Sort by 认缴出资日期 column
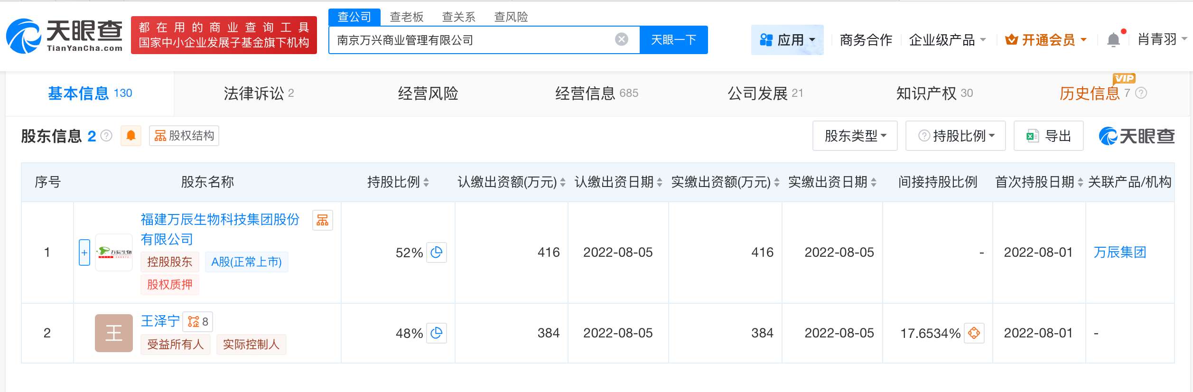The height and width of the screenshot is (392, 1193). point(659,182)
